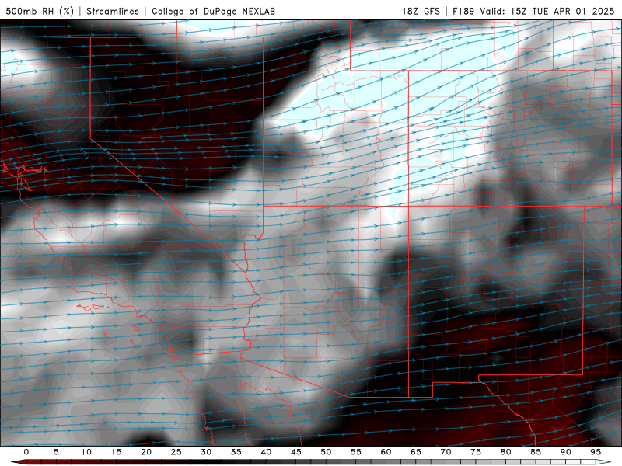Image resolution: width=622 pixels, height=466 pixels.
Task: Click the "35" color scale label
Action: point(236,452)
